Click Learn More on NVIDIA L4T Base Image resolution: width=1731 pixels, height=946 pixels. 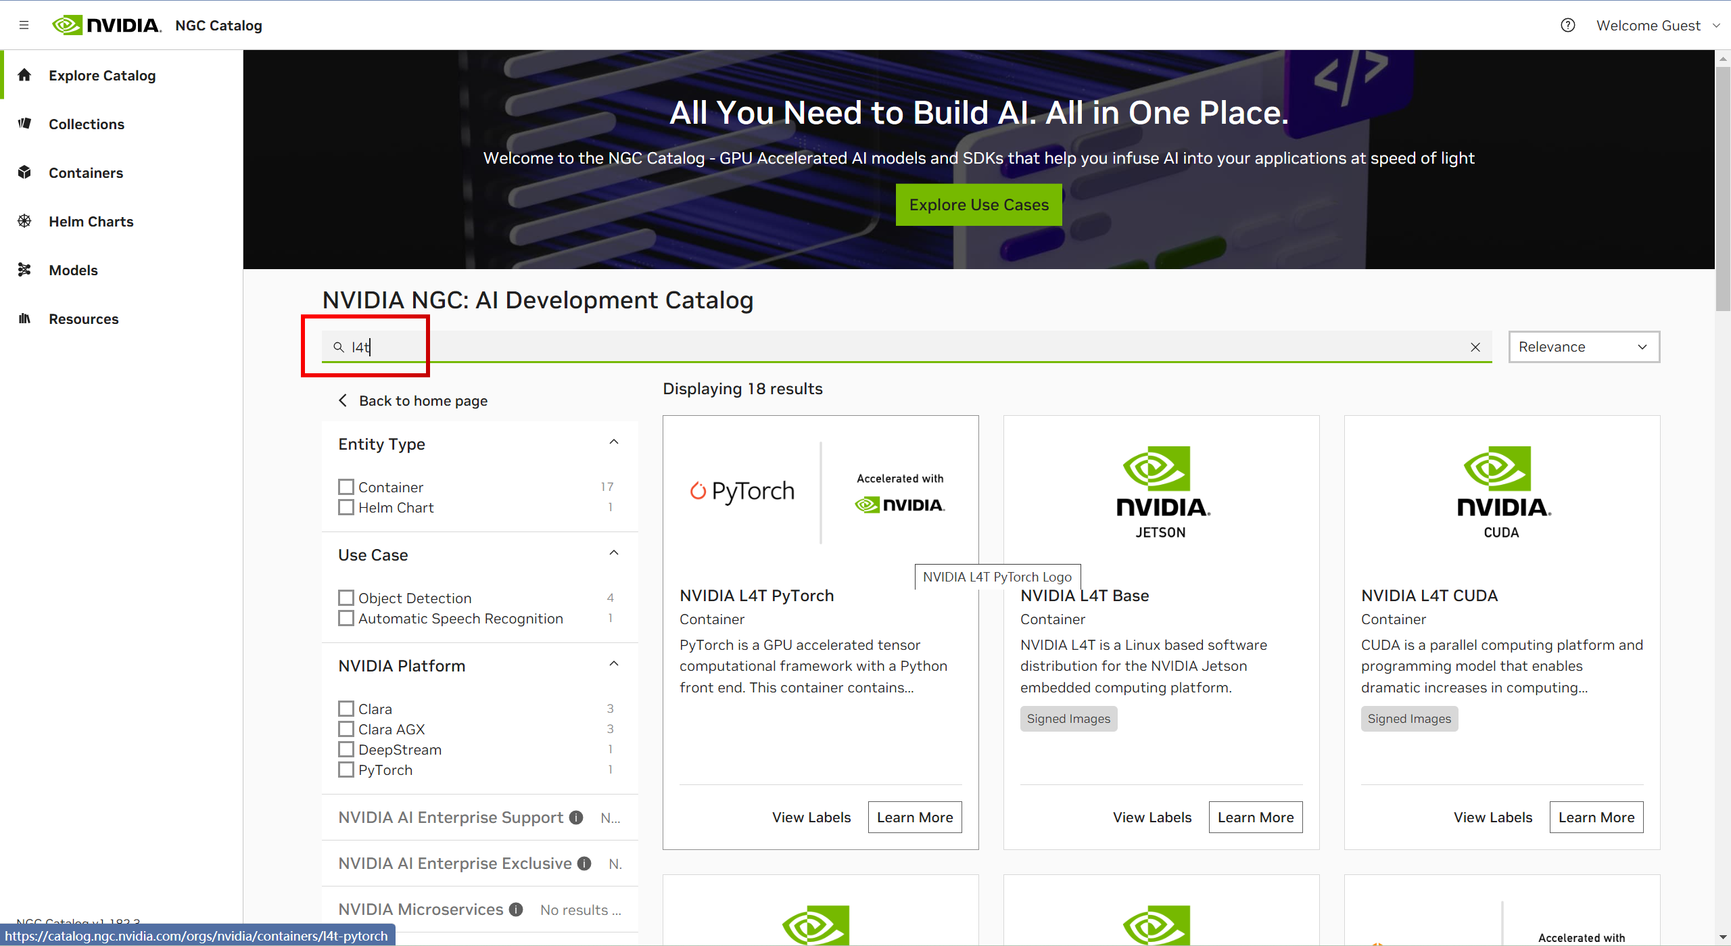pyautogui.click(x=1255, y=817)
